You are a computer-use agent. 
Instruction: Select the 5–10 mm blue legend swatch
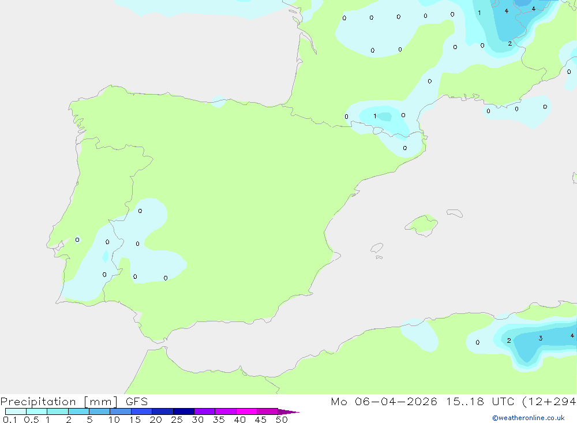pyautogui.click(x=99, y=411)
